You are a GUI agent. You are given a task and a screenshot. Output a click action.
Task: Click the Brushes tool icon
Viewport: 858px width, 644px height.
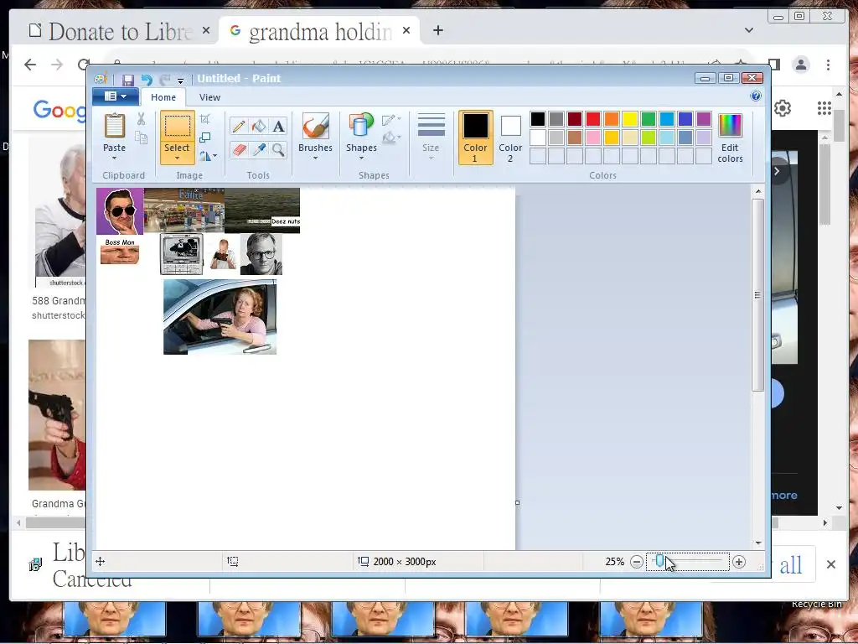[315, 126]
